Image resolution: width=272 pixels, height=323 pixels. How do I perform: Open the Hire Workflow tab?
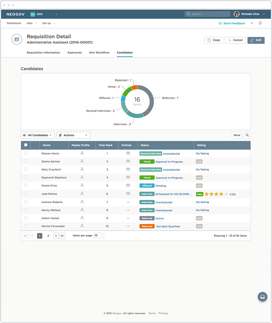(x=99, y=52)
